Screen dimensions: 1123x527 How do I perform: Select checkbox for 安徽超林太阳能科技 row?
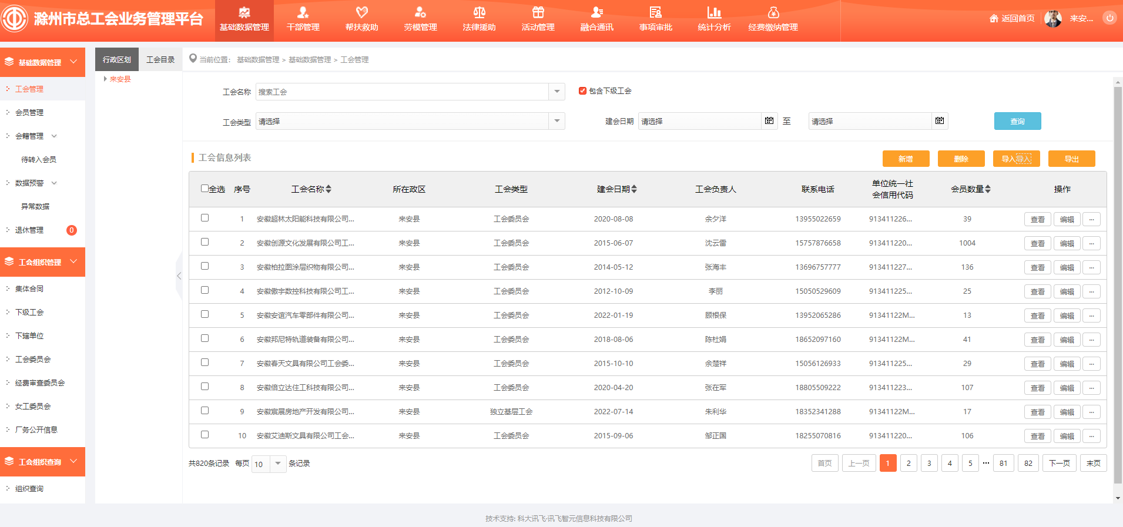point(205,218)
